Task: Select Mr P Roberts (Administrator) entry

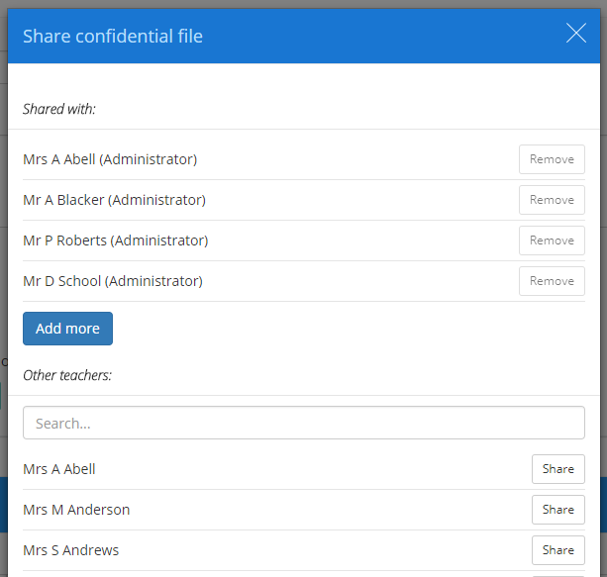Action: [115, 240]
